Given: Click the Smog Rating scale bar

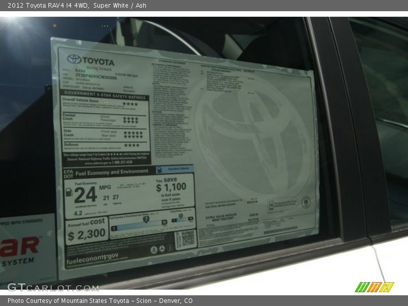Looking at the screenshot, I should coord(182,220).
